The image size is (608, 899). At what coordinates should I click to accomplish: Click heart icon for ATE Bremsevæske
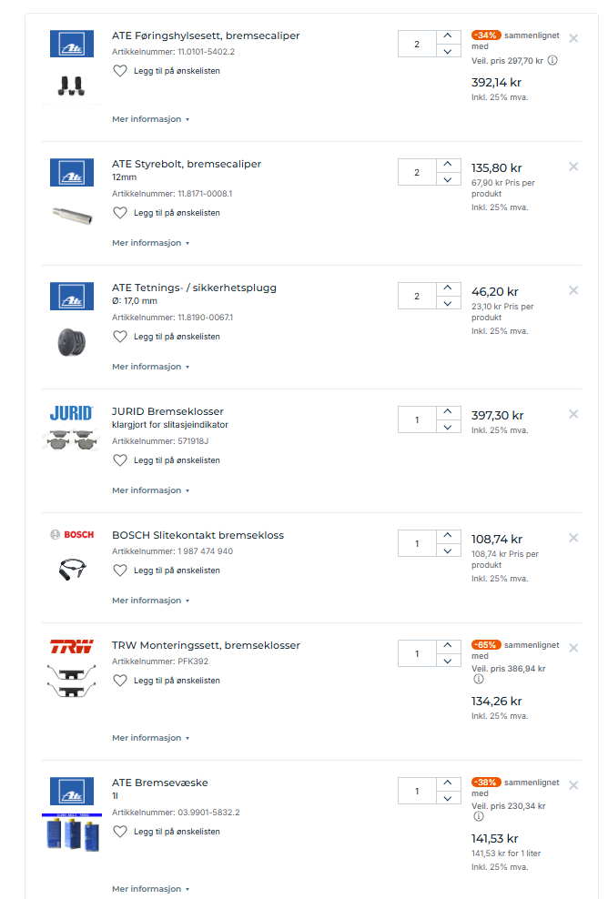[x=120, y=832]
